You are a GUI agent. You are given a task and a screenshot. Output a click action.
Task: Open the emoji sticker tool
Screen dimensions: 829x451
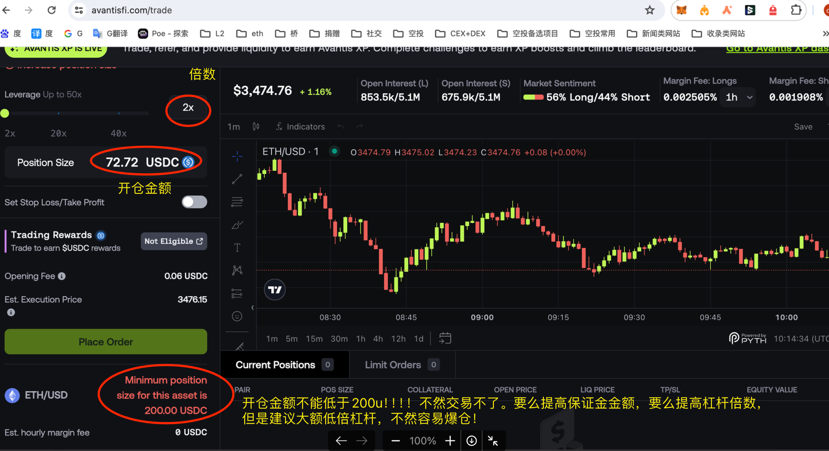(237, 316)
